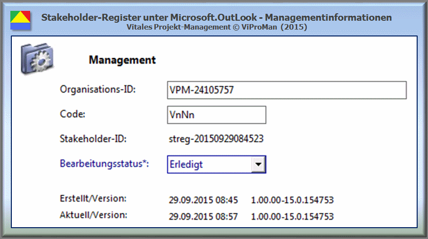Click the Management folder gear icon

point(37,58)
